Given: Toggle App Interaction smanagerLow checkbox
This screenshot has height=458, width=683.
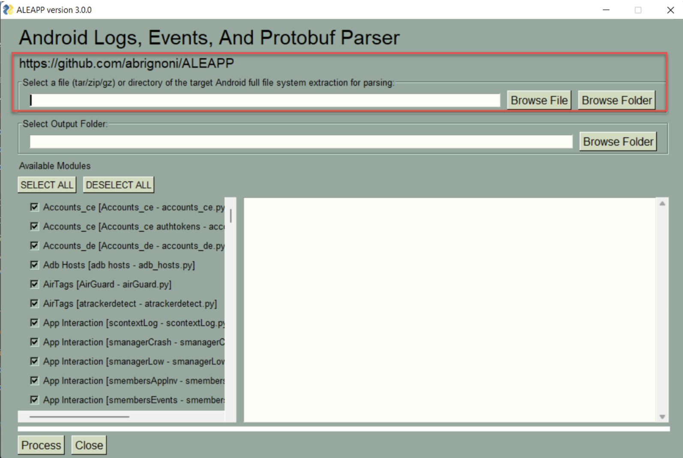Looking at the screenshot, I should pos(34,361).
